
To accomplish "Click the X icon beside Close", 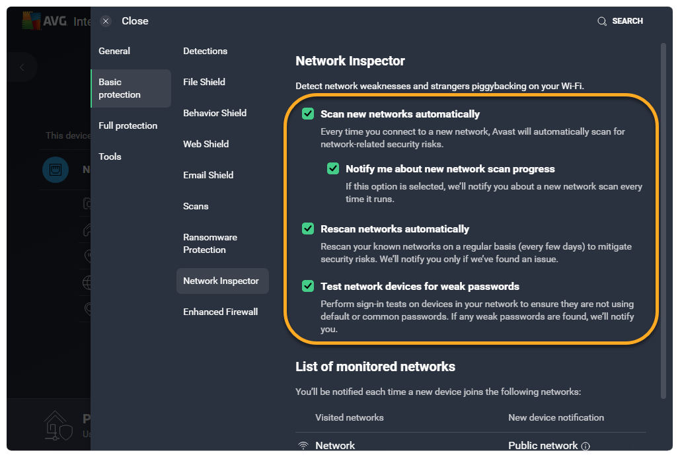I will (106, 21).
